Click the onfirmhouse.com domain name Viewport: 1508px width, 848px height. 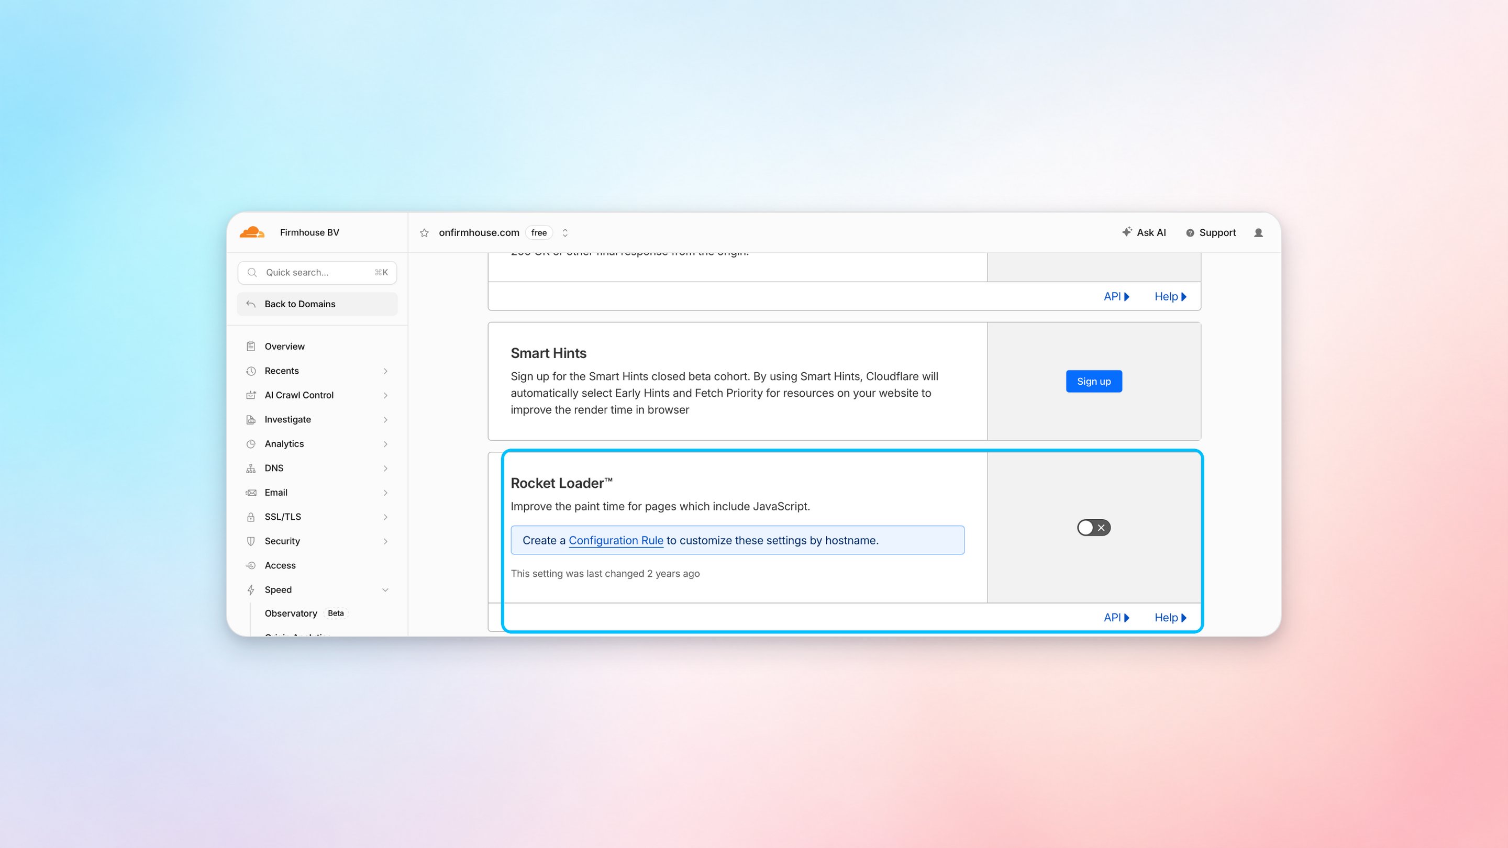479,233
